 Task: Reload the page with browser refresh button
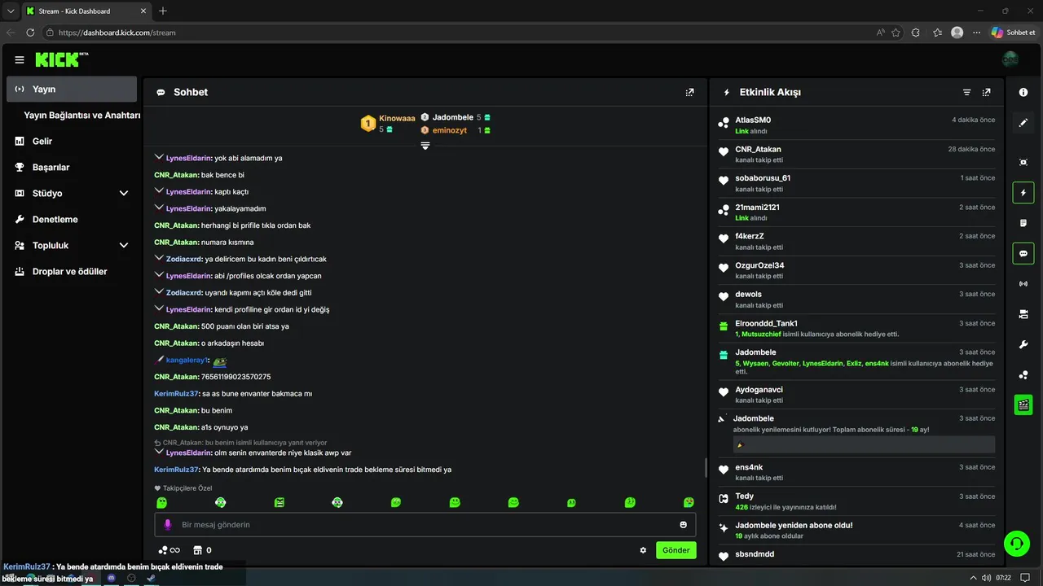[30, 33]
